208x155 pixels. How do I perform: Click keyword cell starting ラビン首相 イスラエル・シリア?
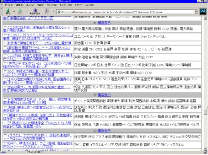click(x=138, y=145)
